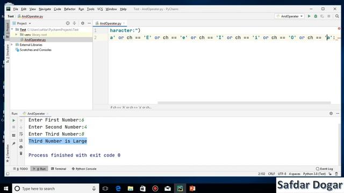Click the up arrow in Run panel
Image resolution: width=344 pixels, height=193 pixels.
(21, 120)
